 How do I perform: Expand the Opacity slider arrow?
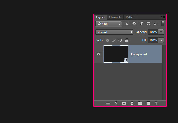coord(161,32)
